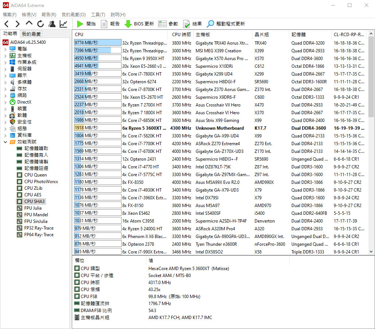This screenshot has width=375, height=329.
Task: Select the 網路 network icon
Action: coord(13,95)
